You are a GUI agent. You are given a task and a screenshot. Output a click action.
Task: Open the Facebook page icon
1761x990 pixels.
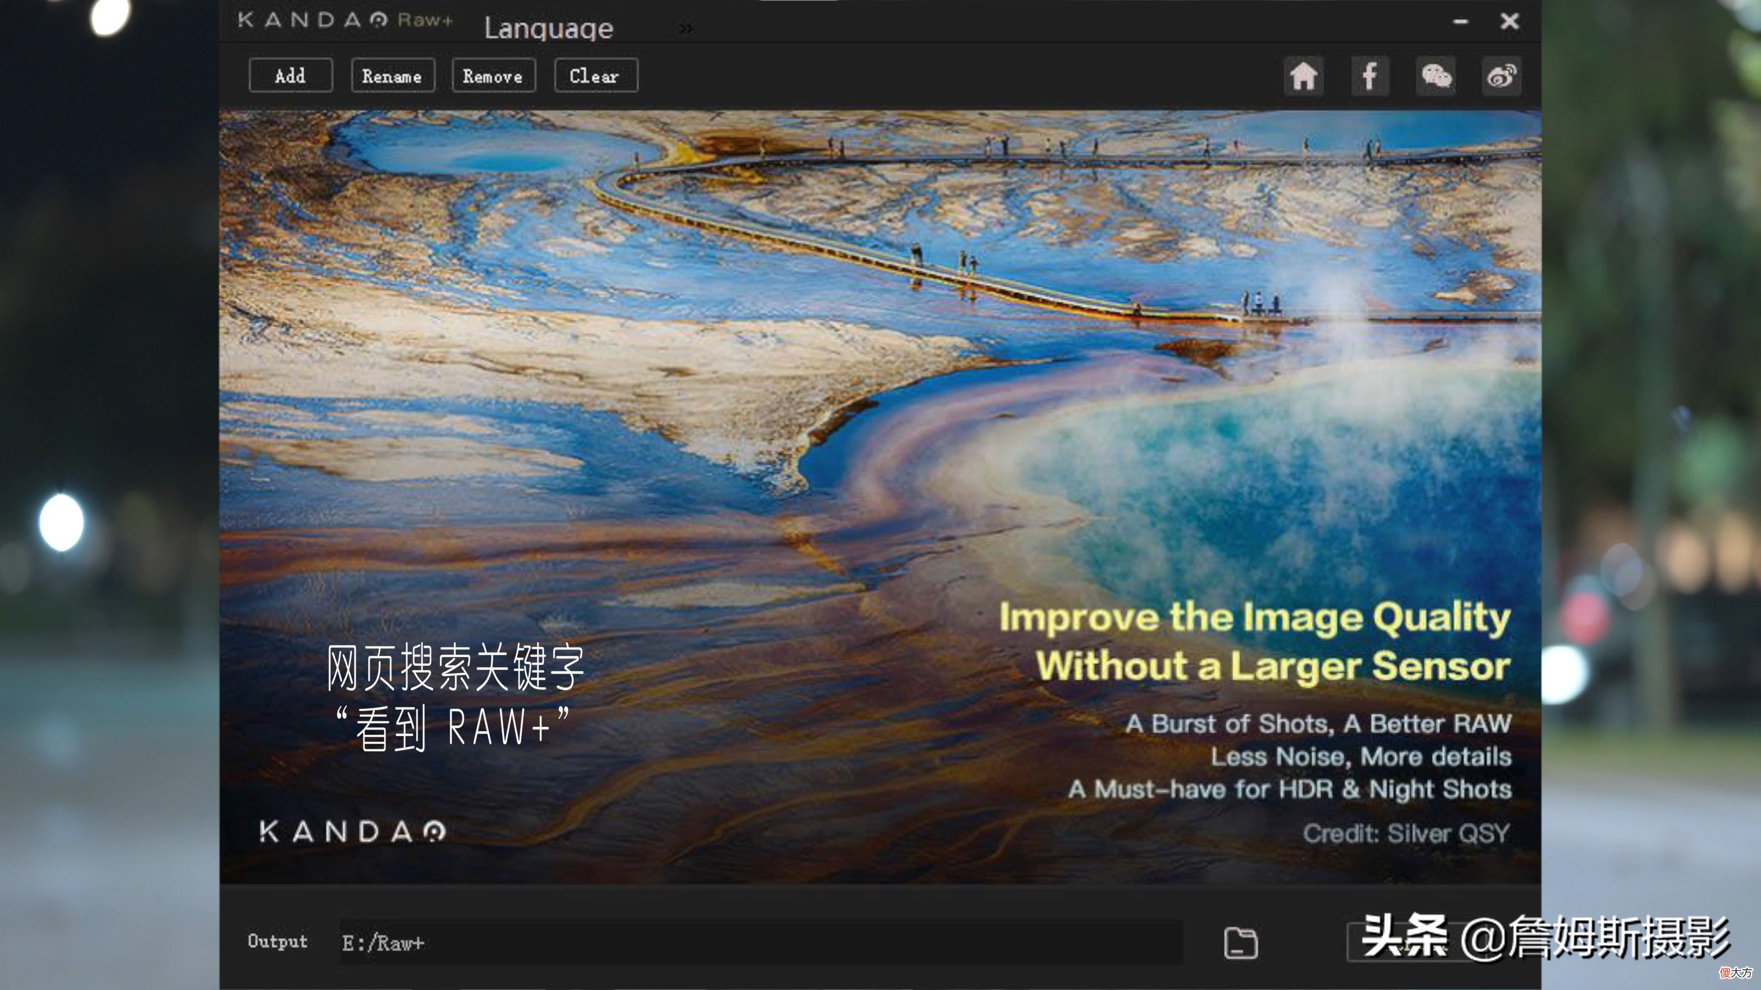(x=1370, y=76)
